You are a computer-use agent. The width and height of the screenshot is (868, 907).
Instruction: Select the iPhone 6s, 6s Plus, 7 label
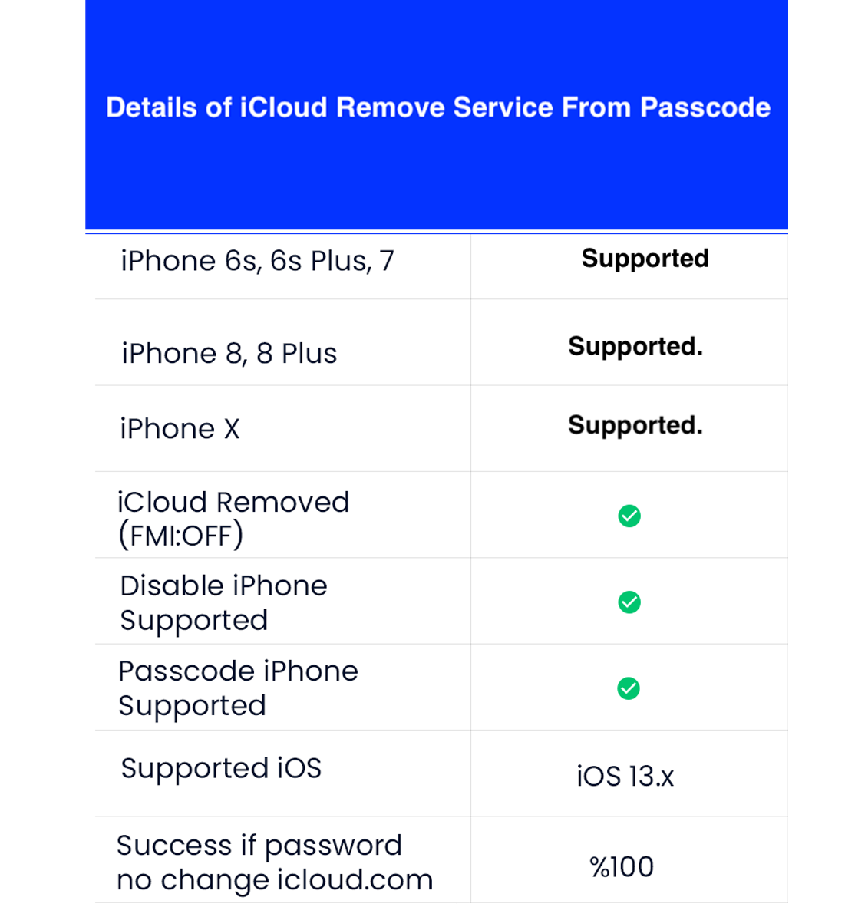(x=257, y=261)
